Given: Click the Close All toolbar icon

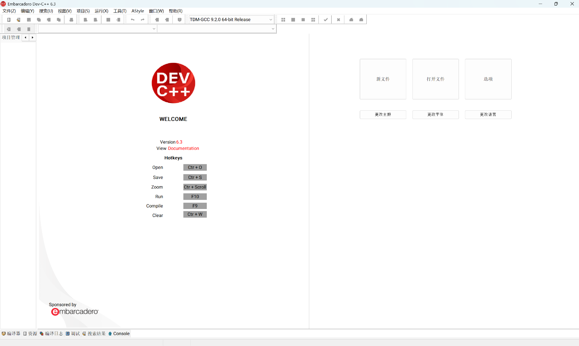Looking at the screenshot, I should click(x=59, y=20).
